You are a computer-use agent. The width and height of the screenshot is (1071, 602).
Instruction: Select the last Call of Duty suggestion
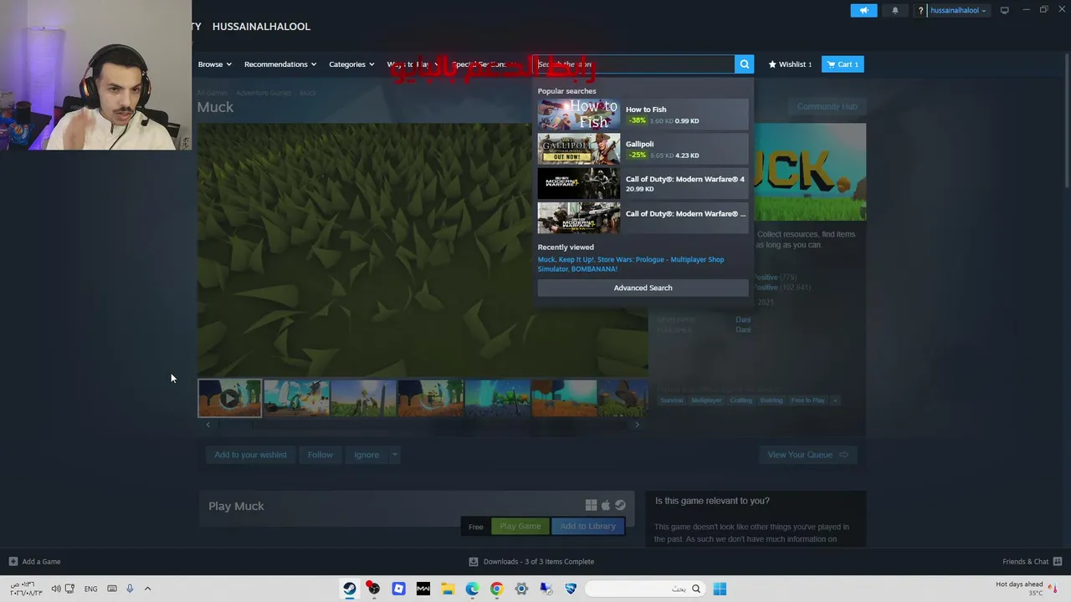point(643,217)
